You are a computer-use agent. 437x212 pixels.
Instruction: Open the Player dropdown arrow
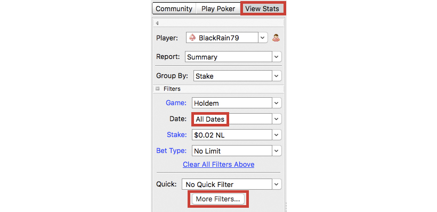[263, 38]
